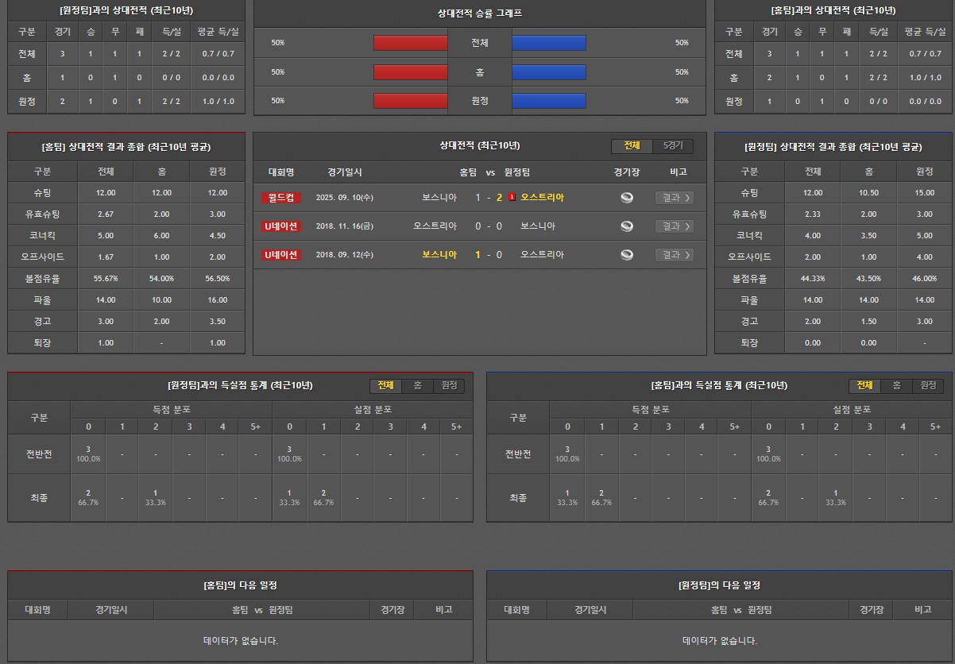Click blue 원정 win-rate bar
The height and width of the screenshot is (664, 955).
point(549,101)
